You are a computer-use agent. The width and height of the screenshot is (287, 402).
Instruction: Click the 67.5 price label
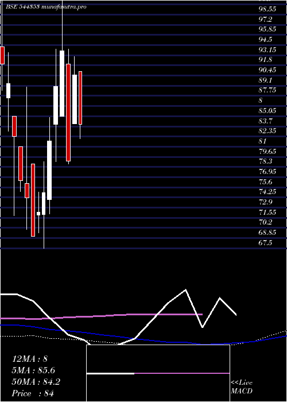[265, 243]
